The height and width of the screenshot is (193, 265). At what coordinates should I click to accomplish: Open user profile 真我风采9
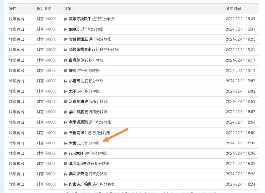(x=77, y=164)
